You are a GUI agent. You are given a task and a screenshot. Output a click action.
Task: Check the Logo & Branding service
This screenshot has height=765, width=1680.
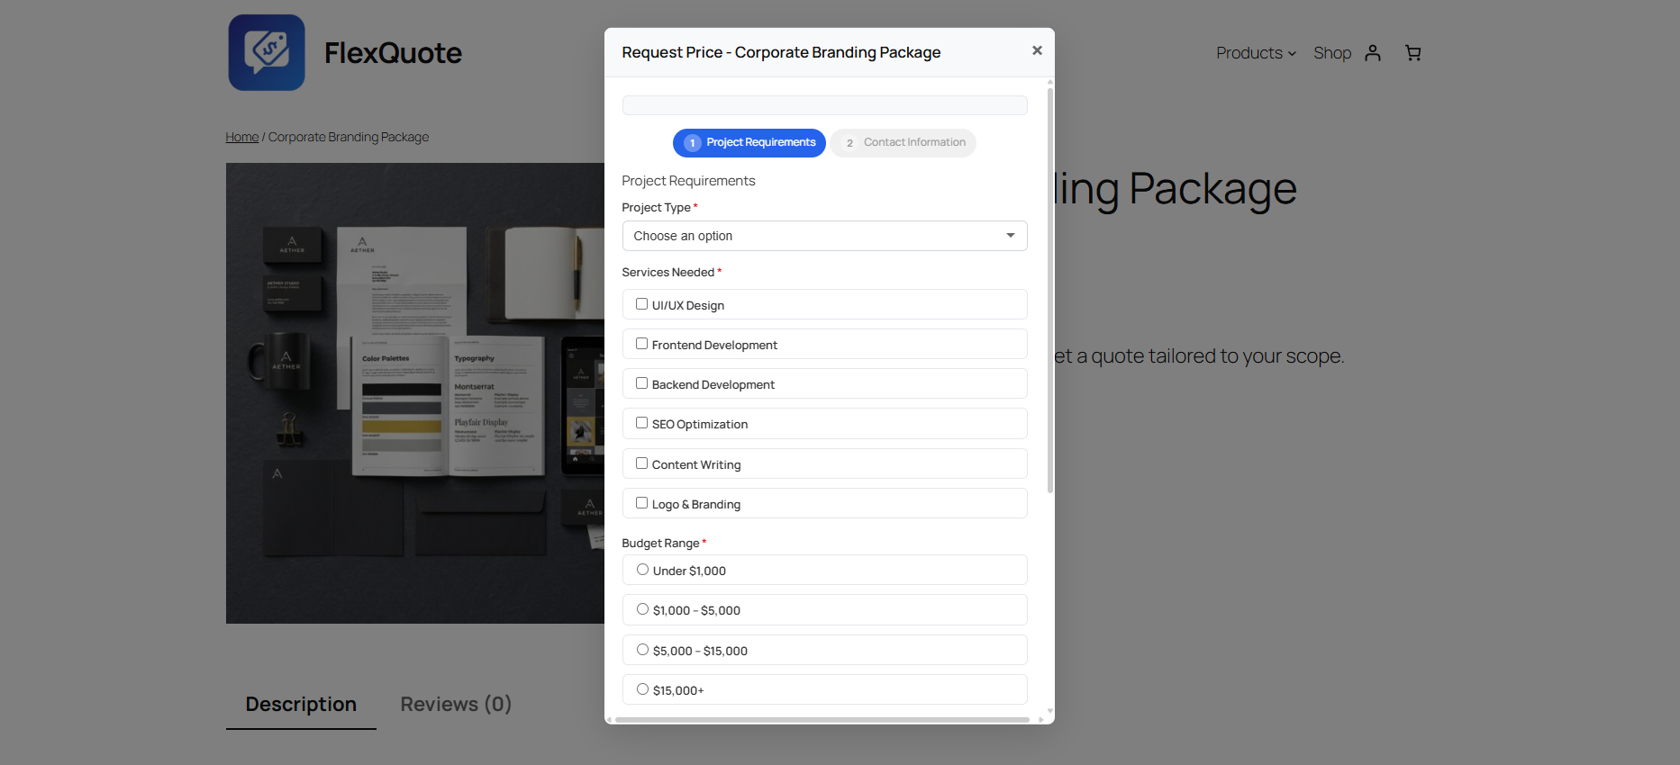click(642, 503)
